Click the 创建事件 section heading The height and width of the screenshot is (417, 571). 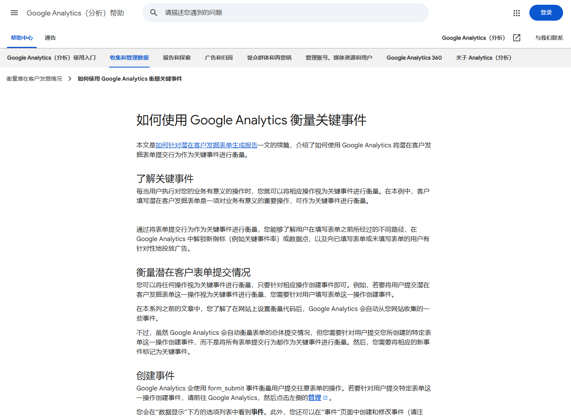point(155,376)
